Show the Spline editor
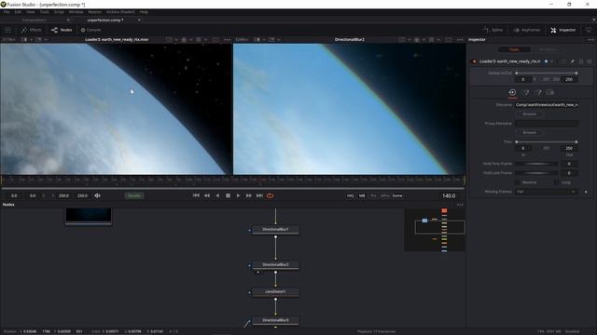597x335 pixels. pyautogui.click(x=493, y=30)
